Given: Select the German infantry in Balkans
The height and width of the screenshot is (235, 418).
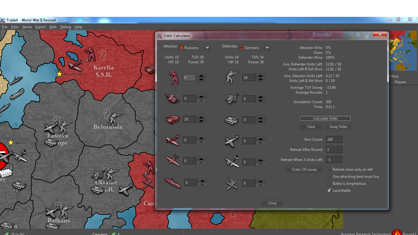Looking at the screenshot, I should pos(65,211).
